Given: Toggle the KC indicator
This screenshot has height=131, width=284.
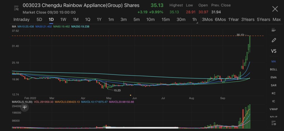Looking at the screenshot, I should (273, 93).
